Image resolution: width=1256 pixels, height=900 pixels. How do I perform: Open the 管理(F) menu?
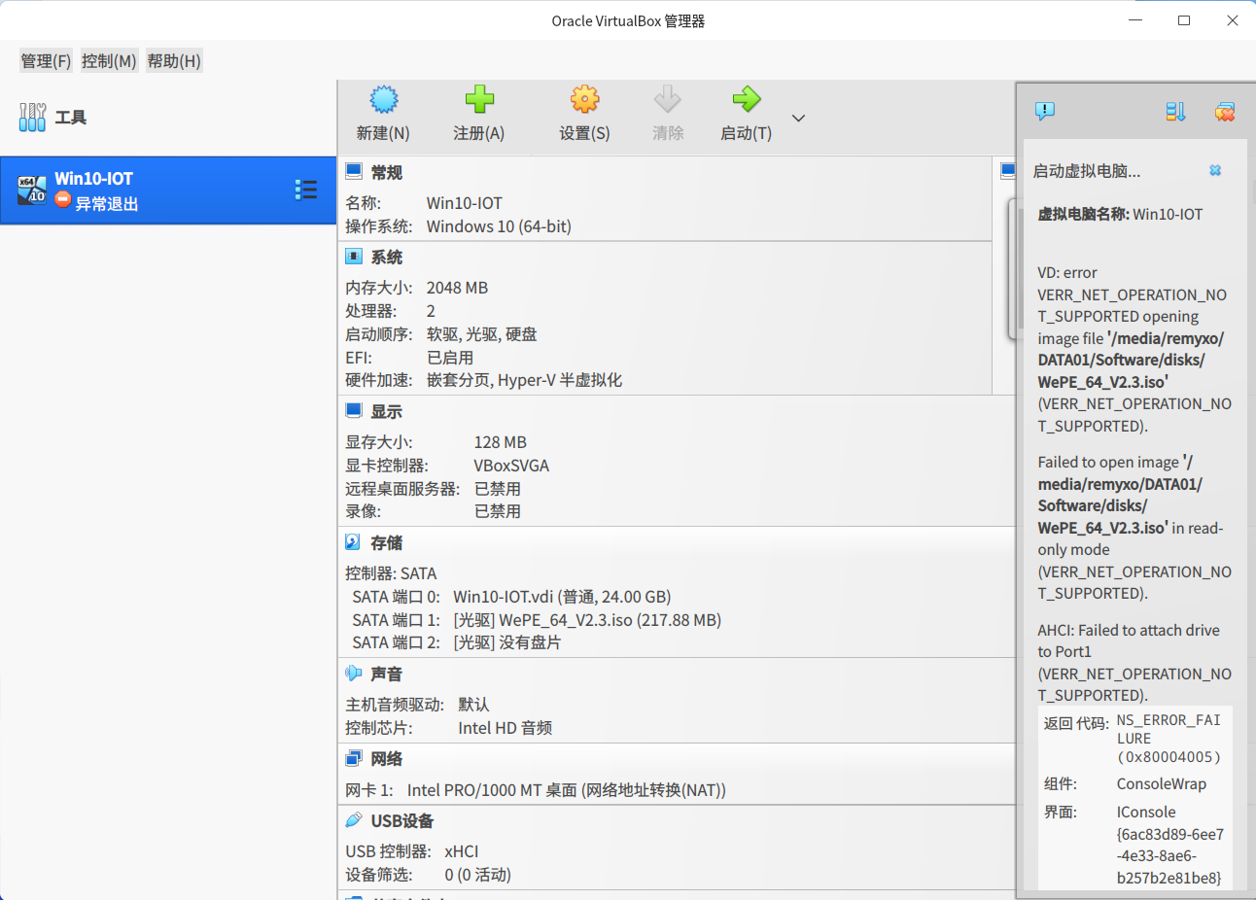pyautogui.click(x=46, y=61)
